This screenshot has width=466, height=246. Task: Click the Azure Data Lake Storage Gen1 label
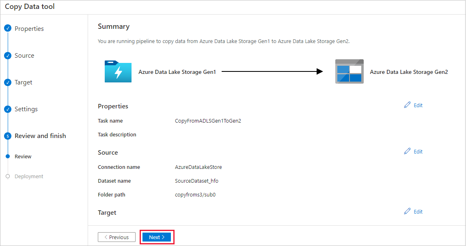pos(177,72)
